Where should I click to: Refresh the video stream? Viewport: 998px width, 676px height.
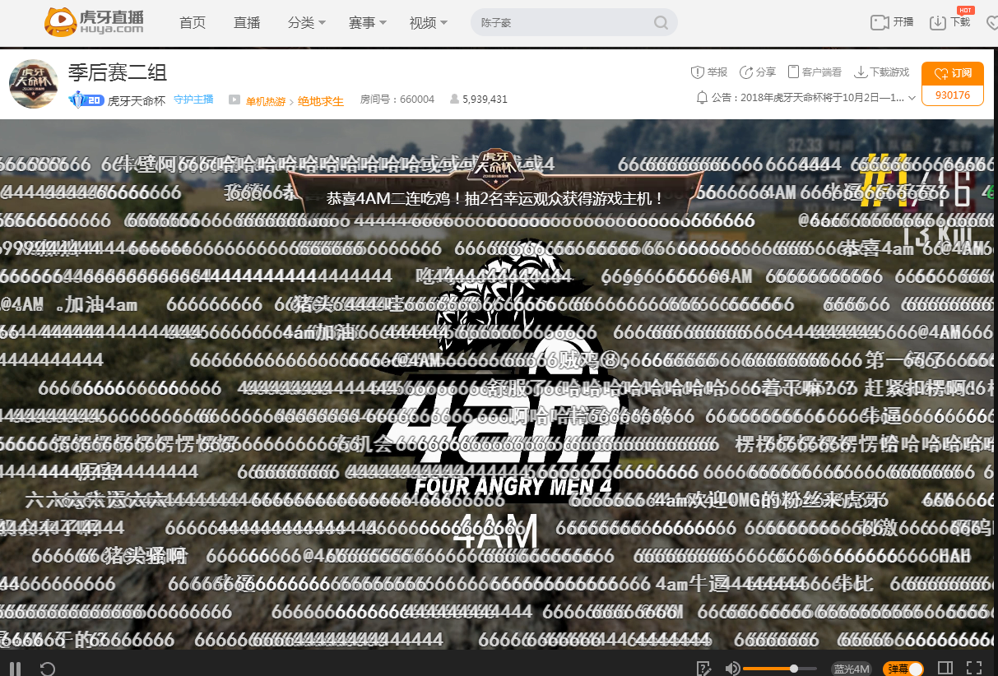pos(47,668)
